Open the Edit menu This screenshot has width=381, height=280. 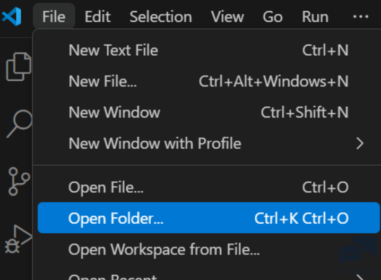(x=98, y=16)
